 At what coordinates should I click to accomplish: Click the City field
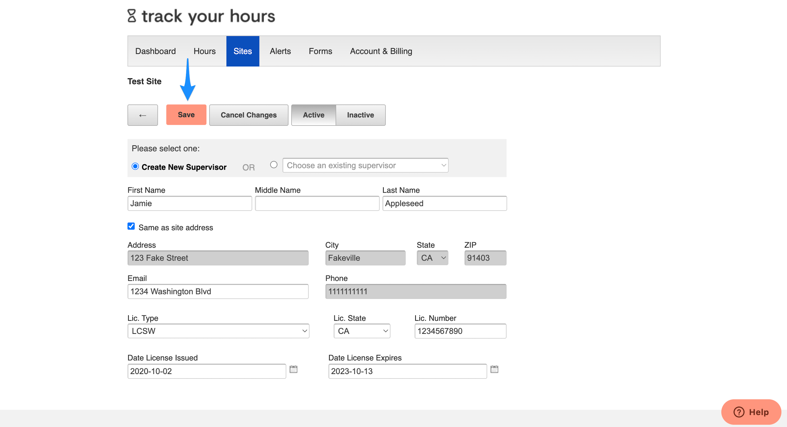click(365, 258)
